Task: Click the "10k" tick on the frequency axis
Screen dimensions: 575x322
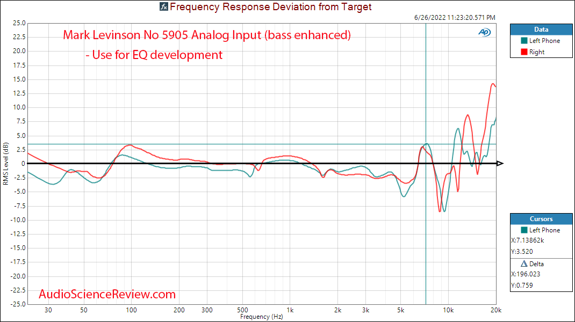Action: pos(448,310)
